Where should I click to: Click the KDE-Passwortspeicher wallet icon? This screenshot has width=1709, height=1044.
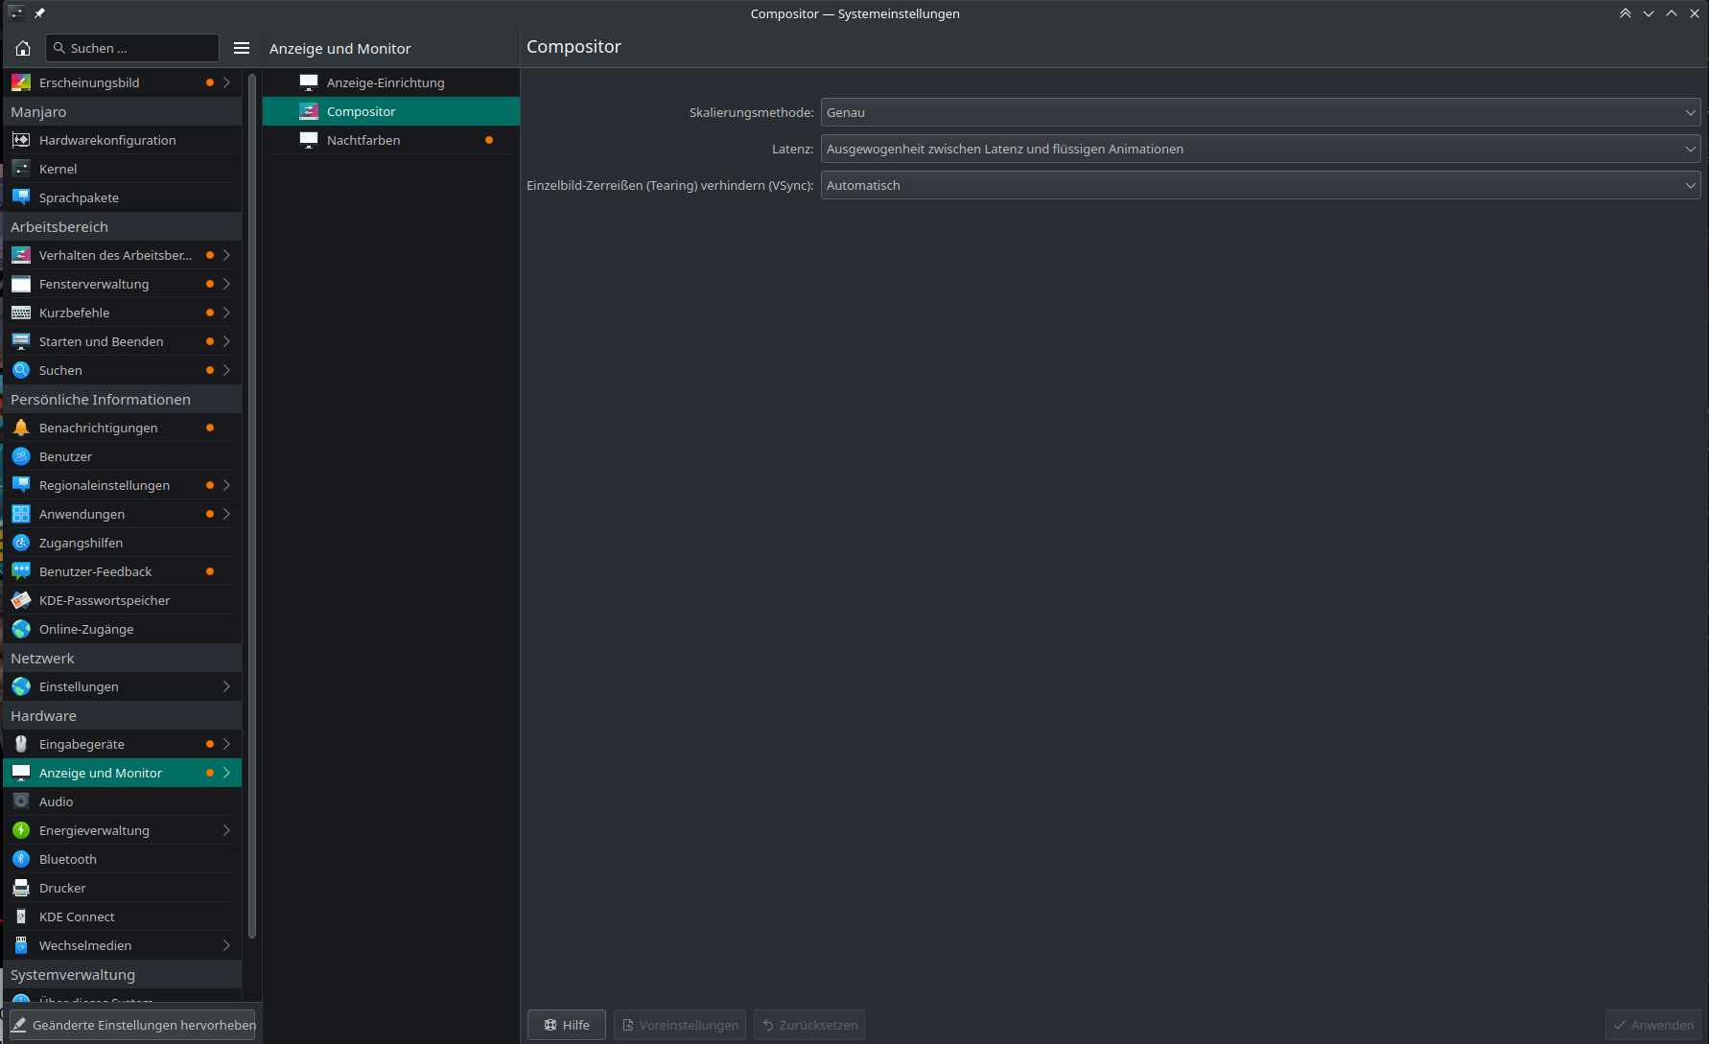click(21, 600)
